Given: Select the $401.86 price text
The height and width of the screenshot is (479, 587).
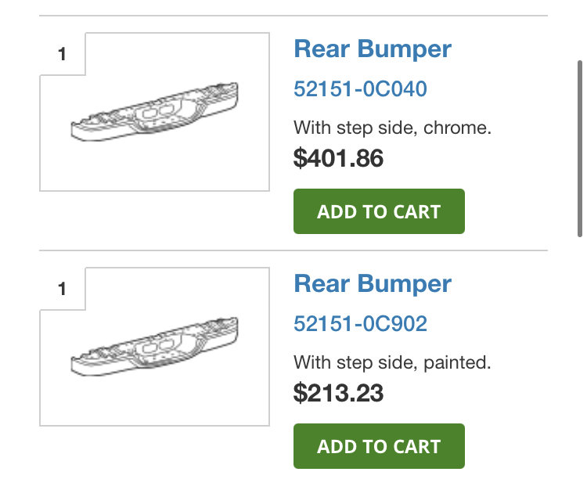Looking at the screenshot, I should [x=338, y=157].
